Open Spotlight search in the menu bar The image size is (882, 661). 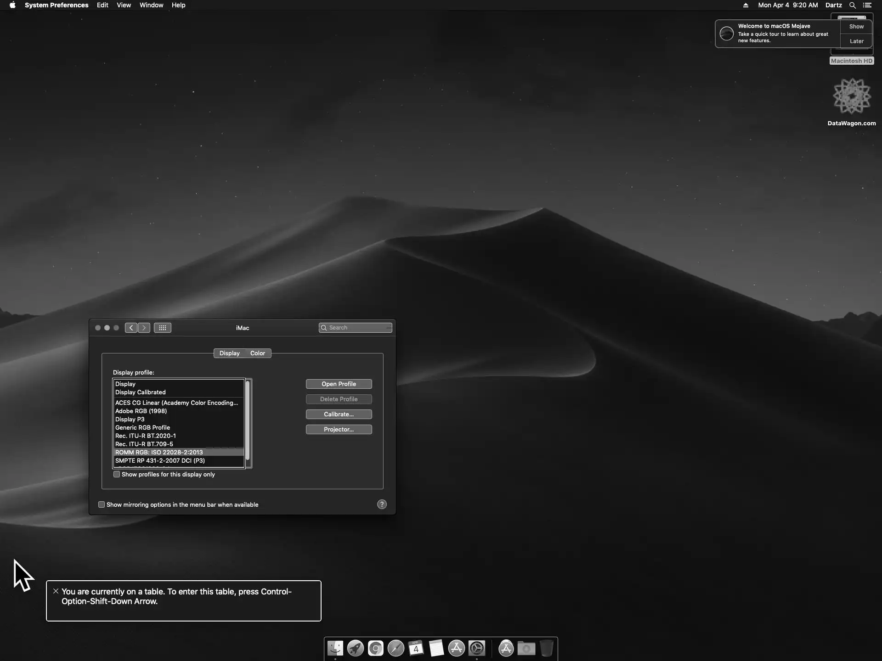(852, 5)
